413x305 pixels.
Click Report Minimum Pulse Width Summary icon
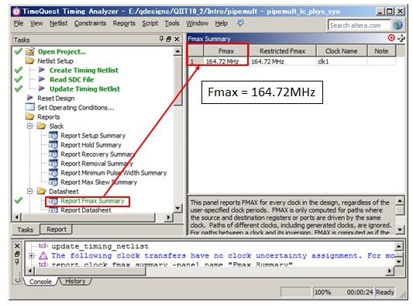[x=53, y=173]
